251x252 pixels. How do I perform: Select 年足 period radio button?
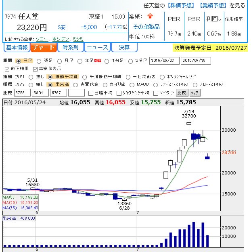point(80,61)
